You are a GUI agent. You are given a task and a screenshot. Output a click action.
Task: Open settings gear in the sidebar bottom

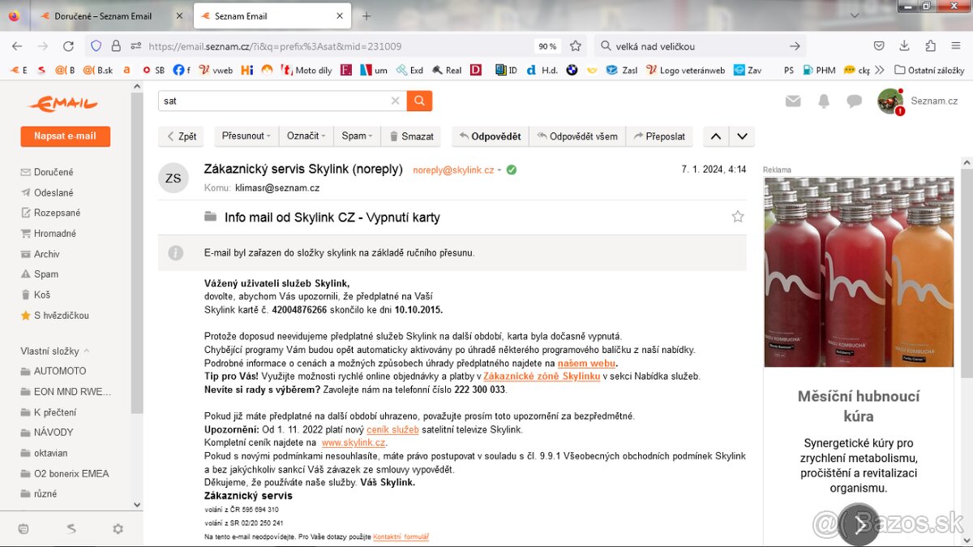118,528
